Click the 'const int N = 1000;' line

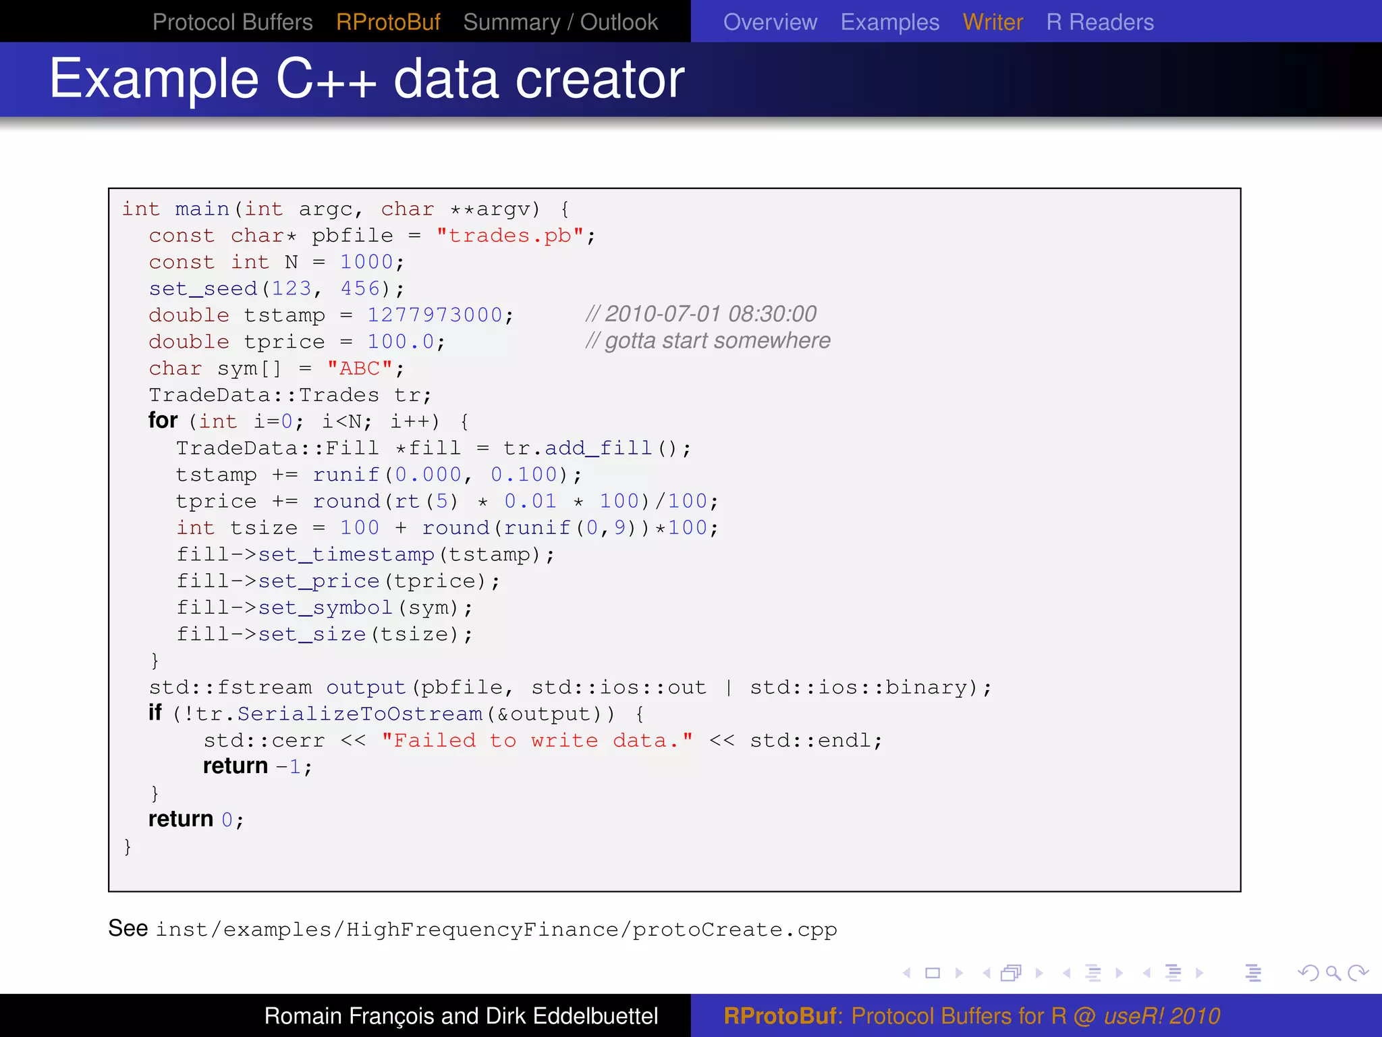277,262
